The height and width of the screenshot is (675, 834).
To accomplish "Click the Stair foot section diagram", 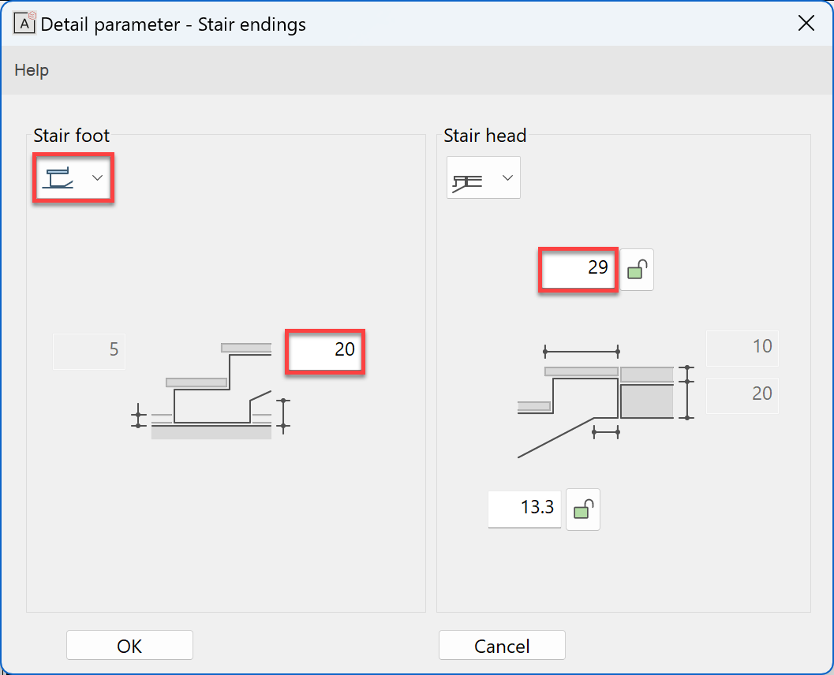I will point(211,390).
